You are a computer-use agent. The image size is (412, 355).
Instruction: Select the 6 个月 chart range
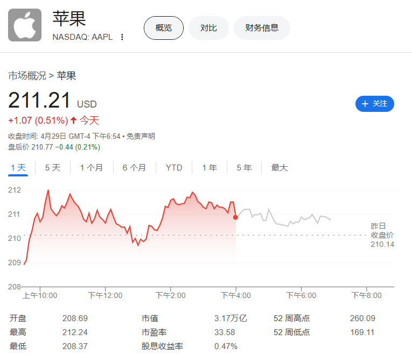(x=134, y=167)
